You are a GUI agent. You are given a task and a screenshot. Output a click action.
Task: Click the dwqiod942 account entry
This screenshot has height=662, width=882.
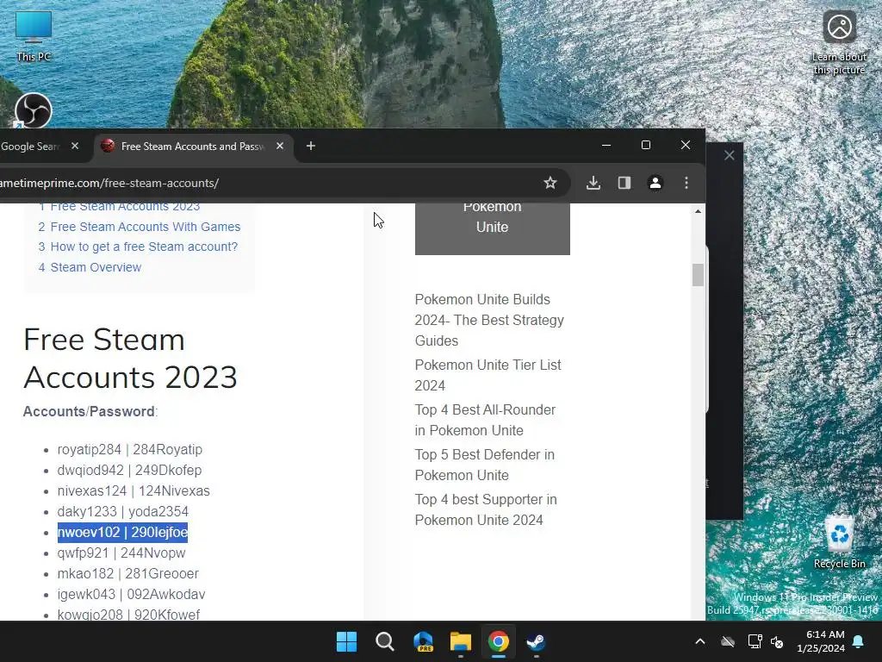129,470
